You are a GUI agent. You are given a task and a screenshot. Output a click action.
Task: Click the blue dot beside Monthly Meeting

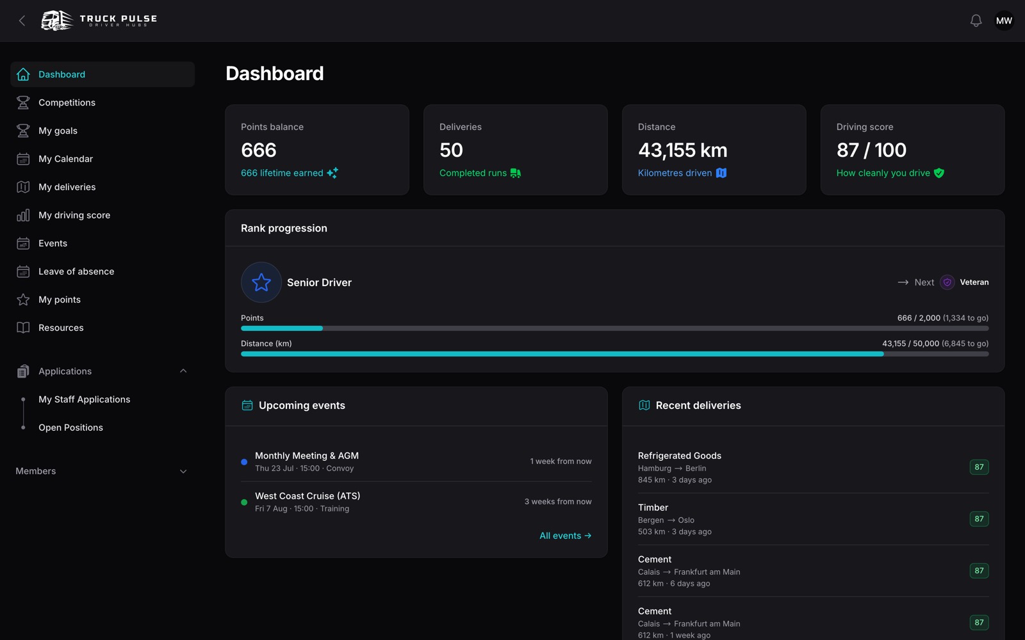244,462
